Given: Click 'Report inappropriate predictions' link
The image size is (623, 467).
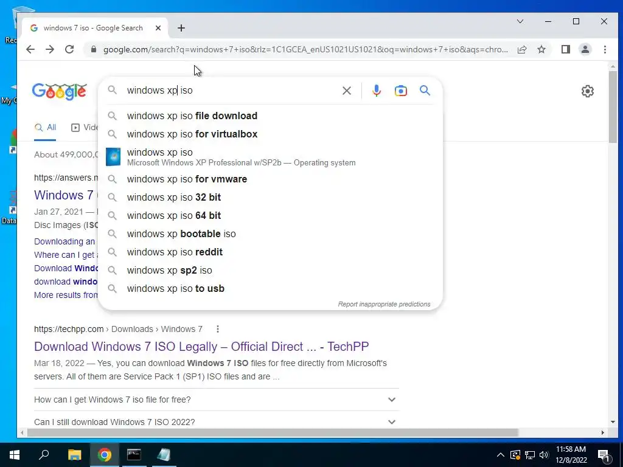Looking at the screenshot, I should pos(384,304).
